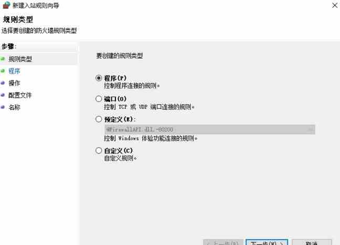Click the firewall wizard icon in title bar

6,5
